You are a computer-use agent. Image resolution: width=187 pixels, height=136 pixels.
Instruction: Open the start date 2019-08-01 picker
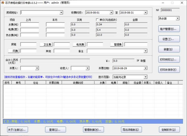click(111, 13)
